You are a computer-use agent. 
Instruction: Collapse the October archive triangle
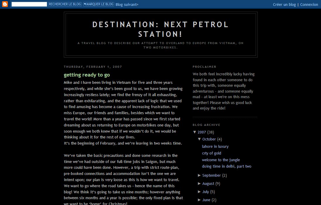[199, 139]
